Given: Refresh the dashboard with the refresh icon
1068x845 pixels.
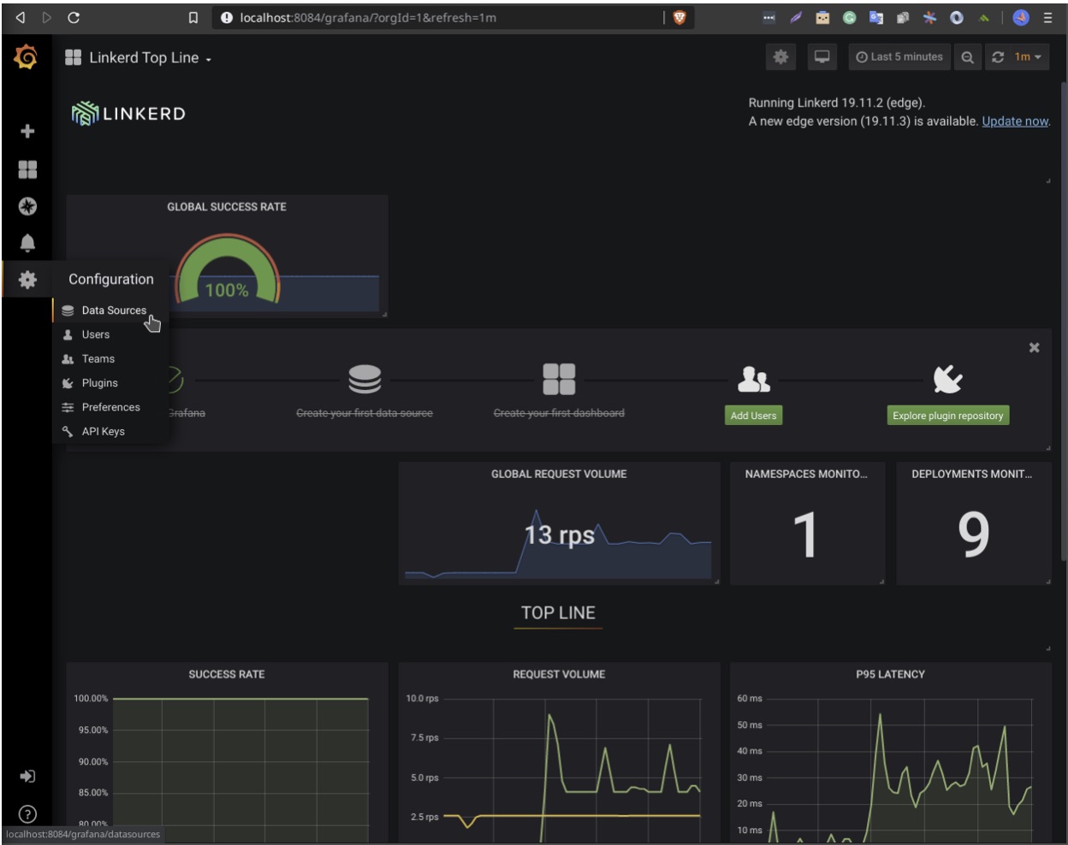Looking at the screenshot, I should click(x=998, y=57).
